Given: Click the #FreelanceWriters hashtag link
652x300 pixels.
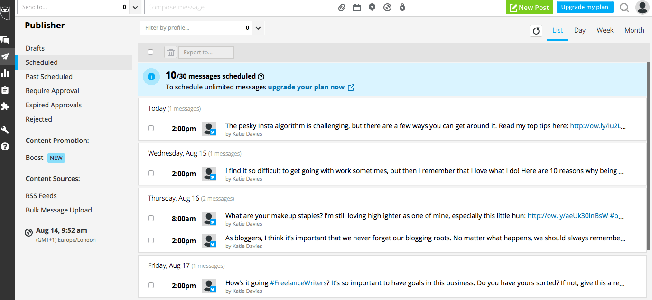Looking at the screenshot, I should [298, 283].
